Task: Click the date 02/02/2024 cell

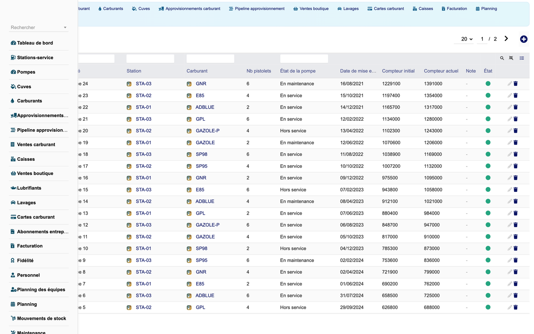Action: click(x=352, y=260)
